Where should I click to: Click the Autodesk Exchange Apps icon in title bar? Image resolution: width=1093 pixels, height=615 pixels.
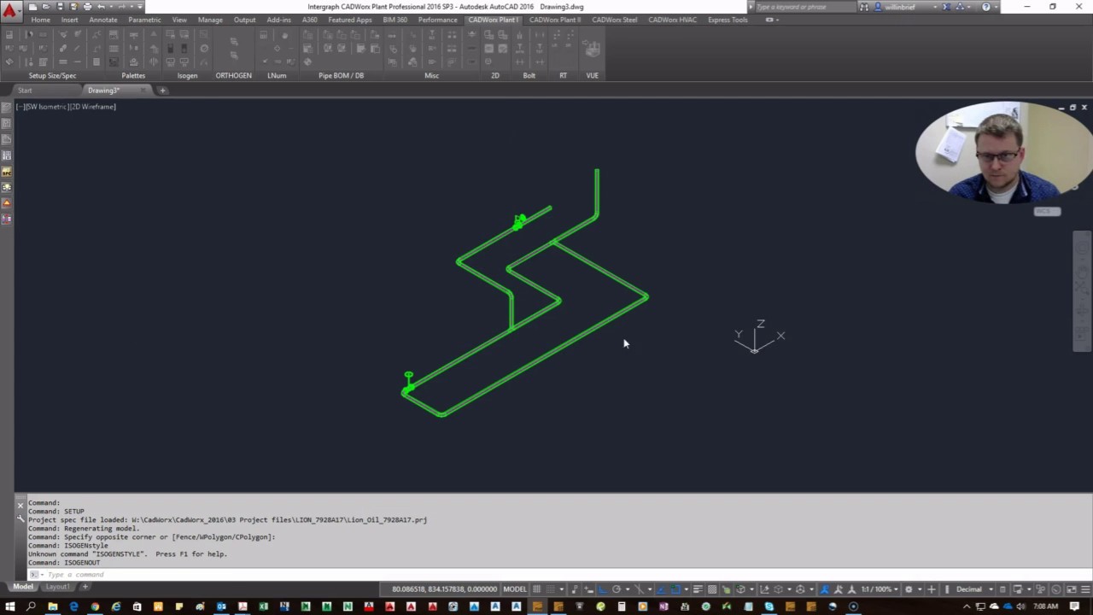click(x=946, y=7)
